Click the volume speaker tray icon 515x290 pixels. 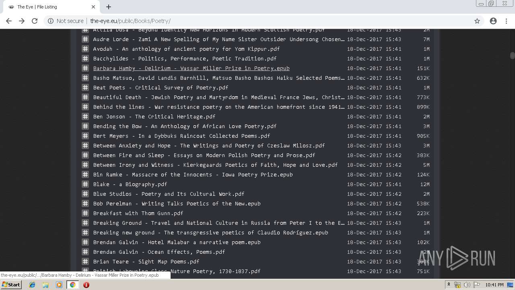coord(467,285)
